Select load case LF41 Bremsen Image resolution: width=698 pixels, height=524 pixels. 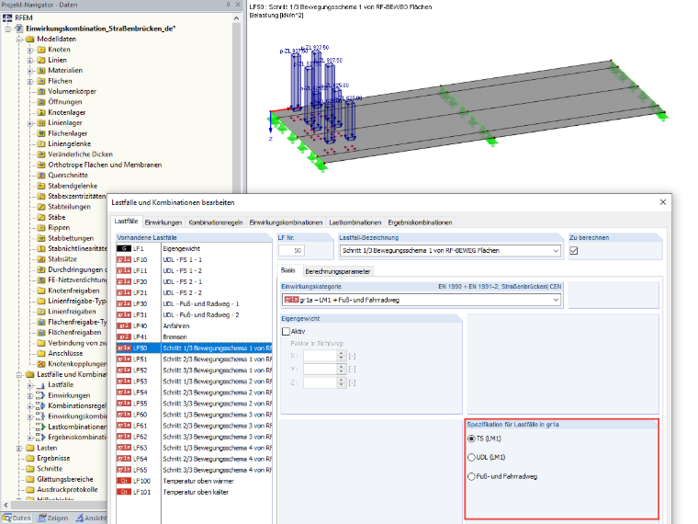[x=194, y=336]
